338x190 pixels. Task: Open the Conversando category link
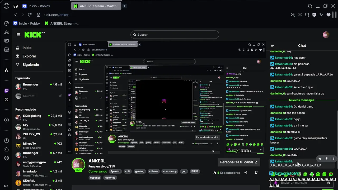[x=98, y=171]
